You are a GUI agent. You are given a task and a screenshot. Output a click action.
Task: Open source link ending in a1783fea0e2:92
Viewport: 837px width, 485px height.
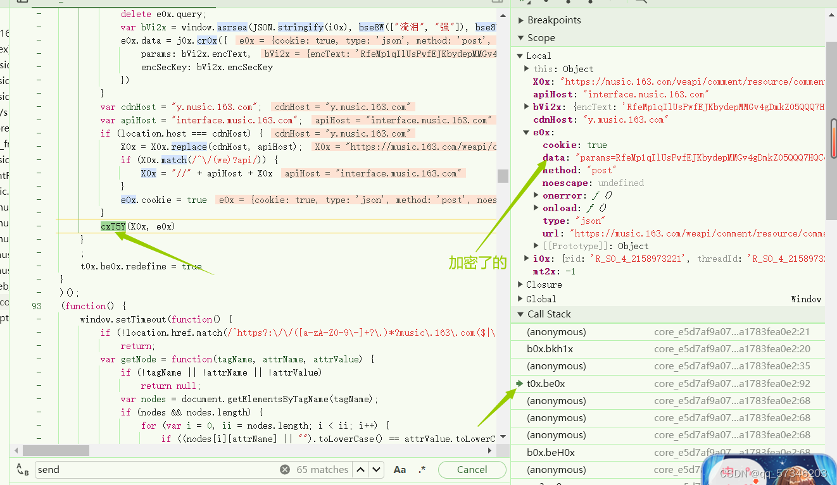732,383
